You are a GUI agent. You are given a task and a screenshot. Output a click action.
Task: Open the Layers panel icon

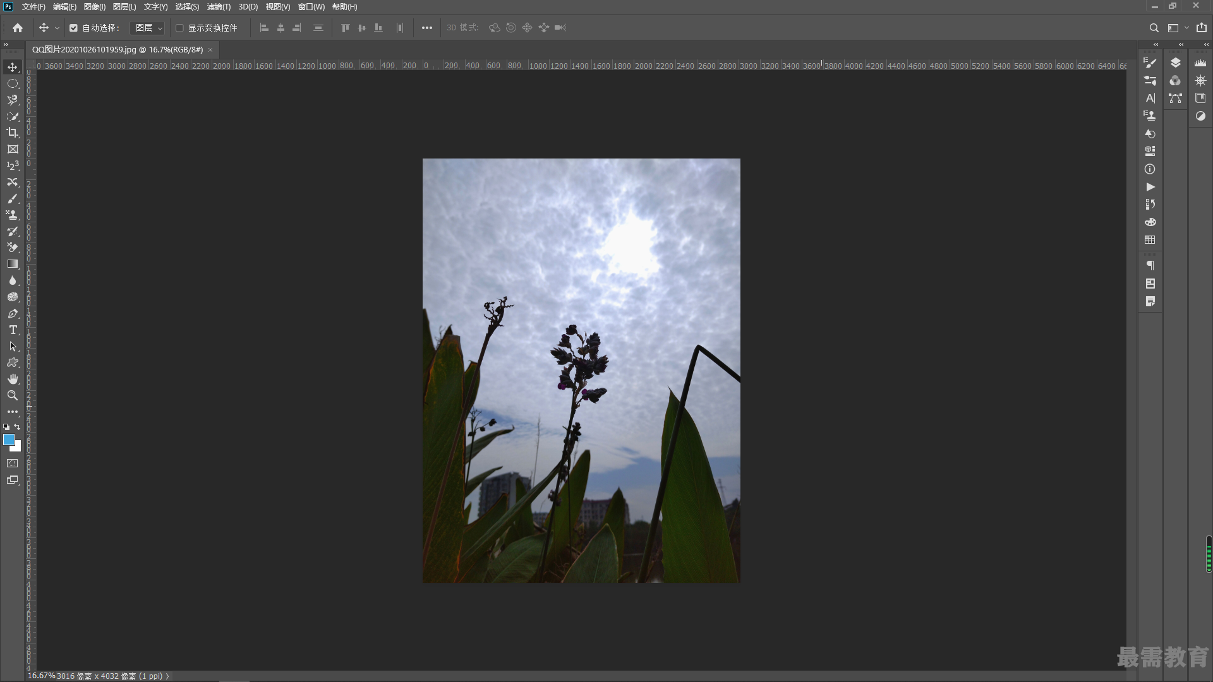coord(1175,63)
